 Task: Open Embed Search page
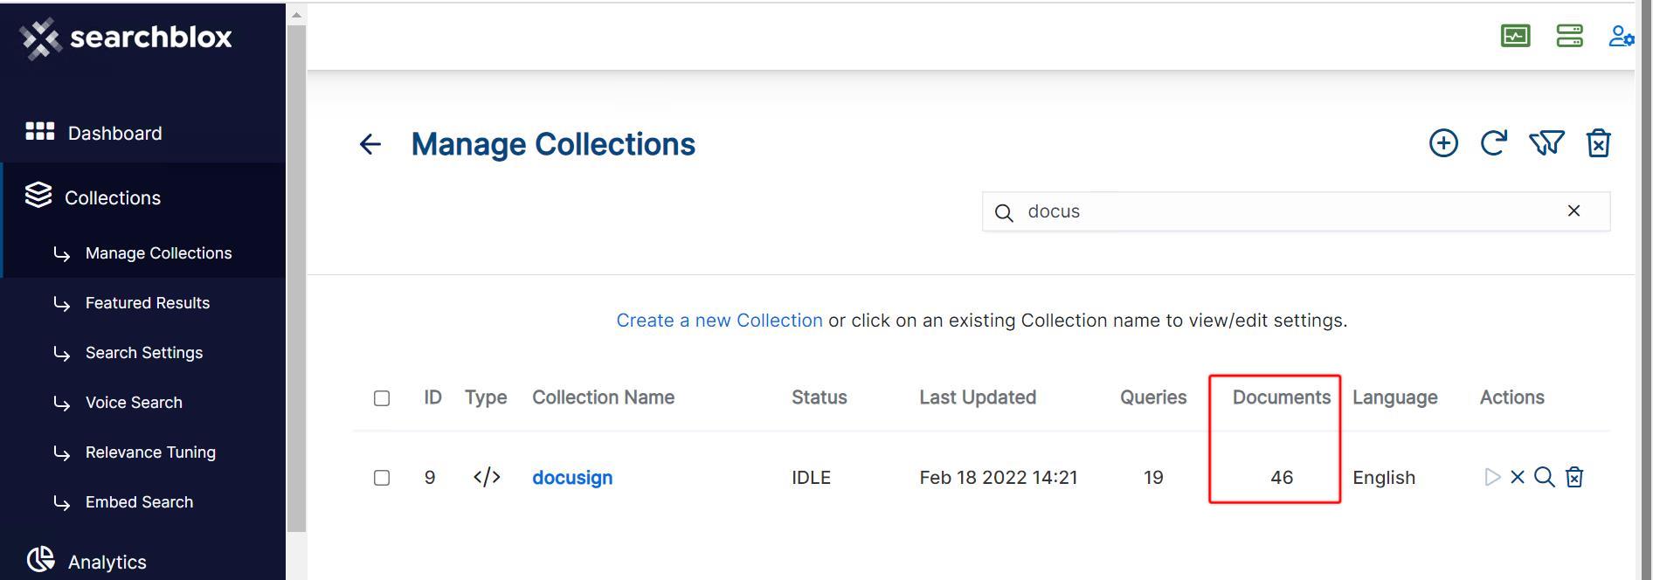point(139,502)
